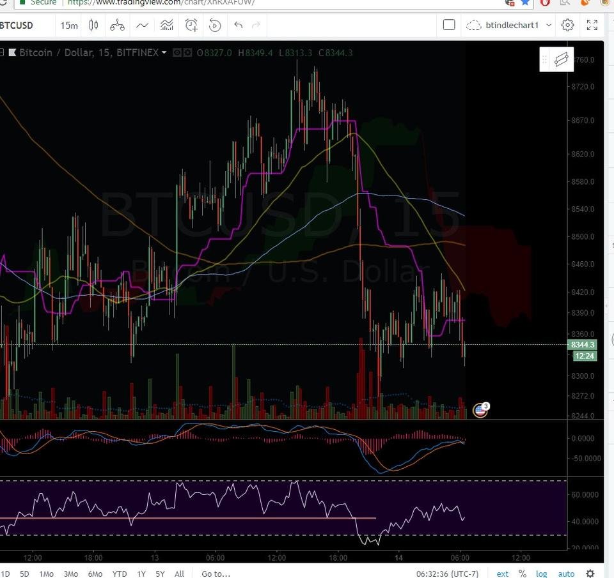Start bar replay mode
614x578 pixels.
[215, 26]
